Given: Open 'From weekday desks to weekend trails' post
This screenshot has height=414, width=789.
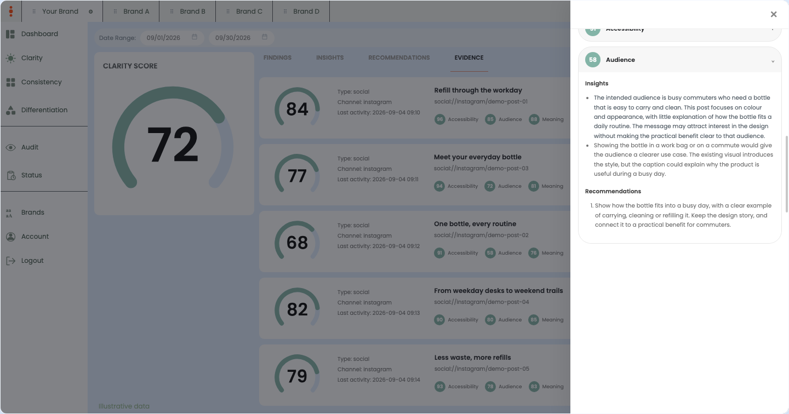Looking at the screenshot, I should (x=499, y=291).
